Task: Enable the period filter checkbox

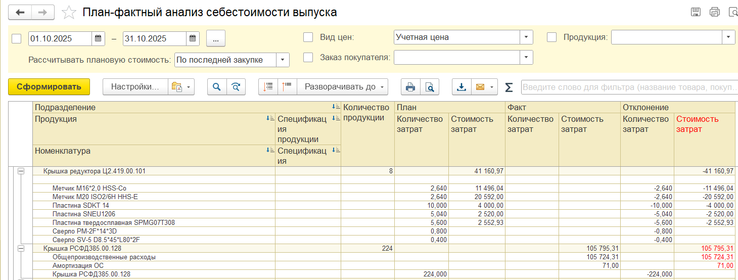Action: coord(16,38)
